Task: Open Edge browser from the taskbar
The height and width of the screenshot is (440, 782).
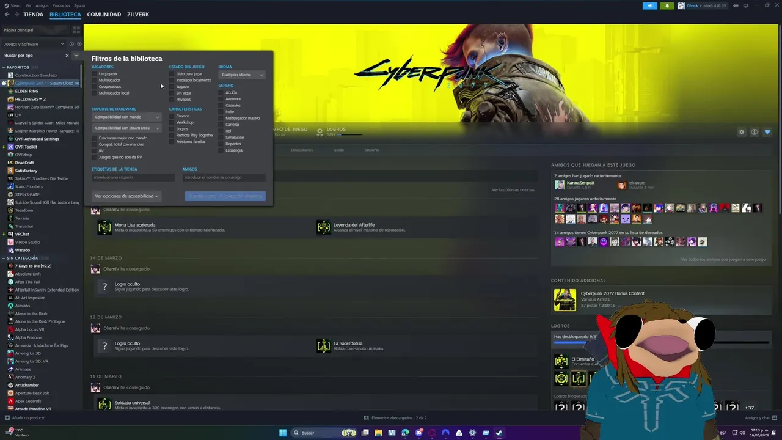Action: [405, 433]
